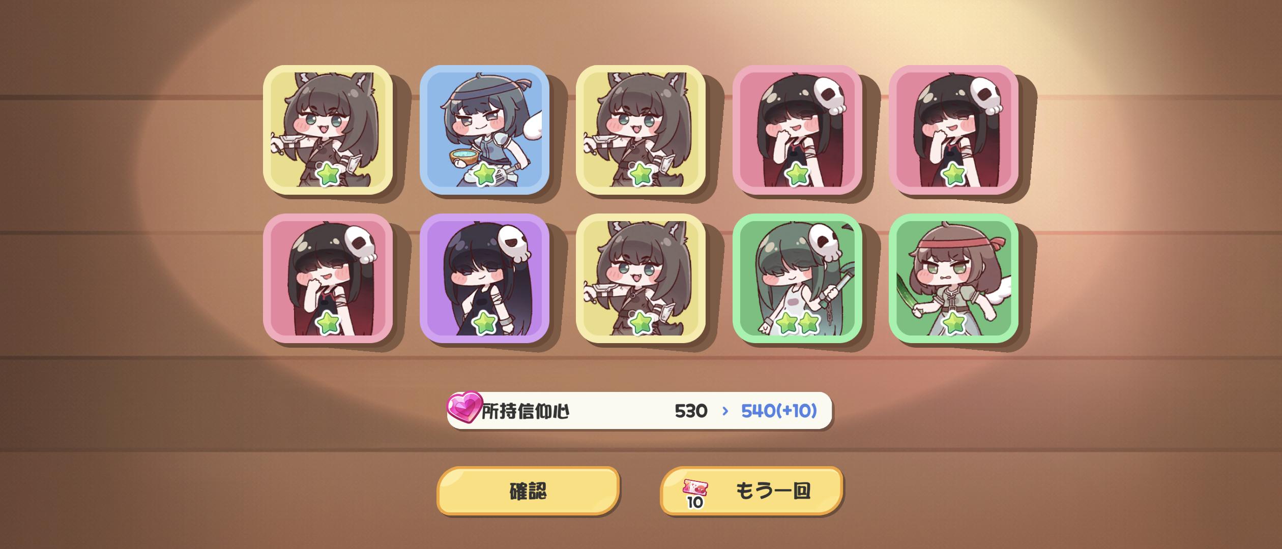Click the もう一回 draw again button

point(751,491)
